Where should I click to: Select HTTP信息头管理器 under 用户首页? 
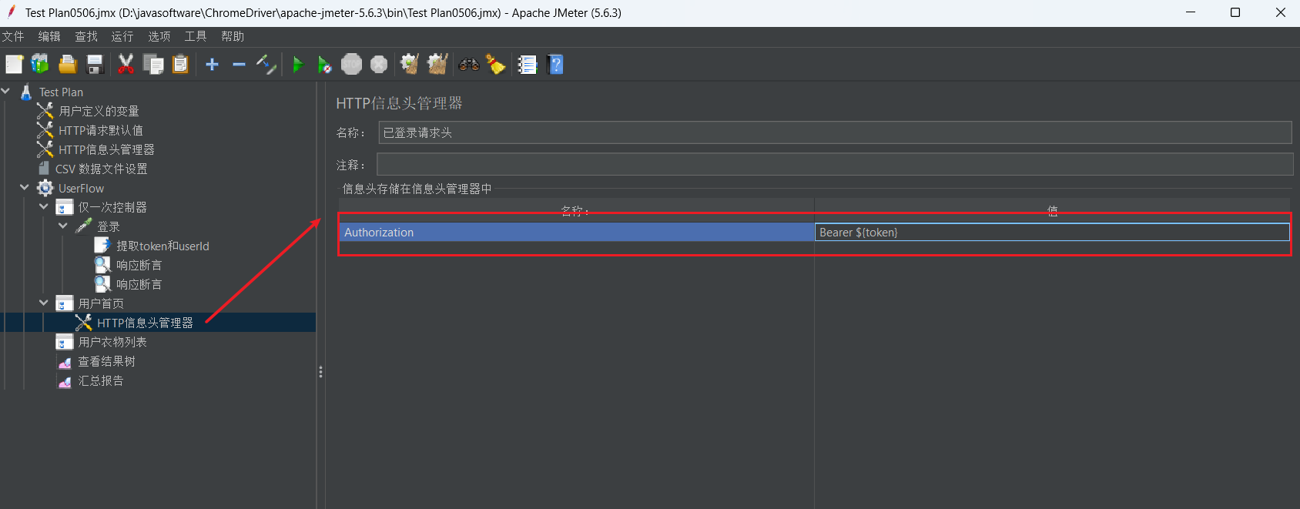(145, 323)
